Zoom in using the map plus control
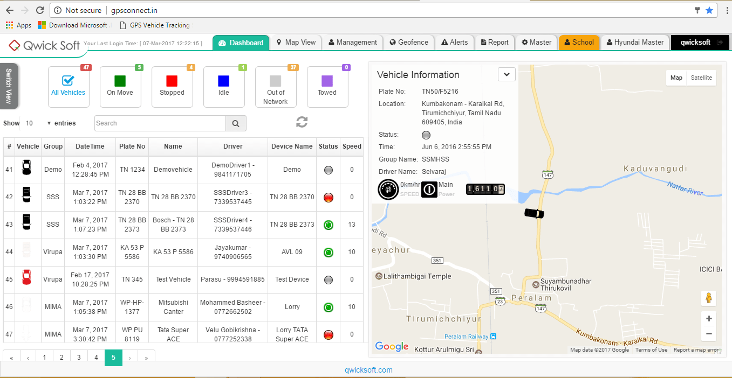Screen dimensions: 732x378 pyautogui.click(x=709, y=318)
